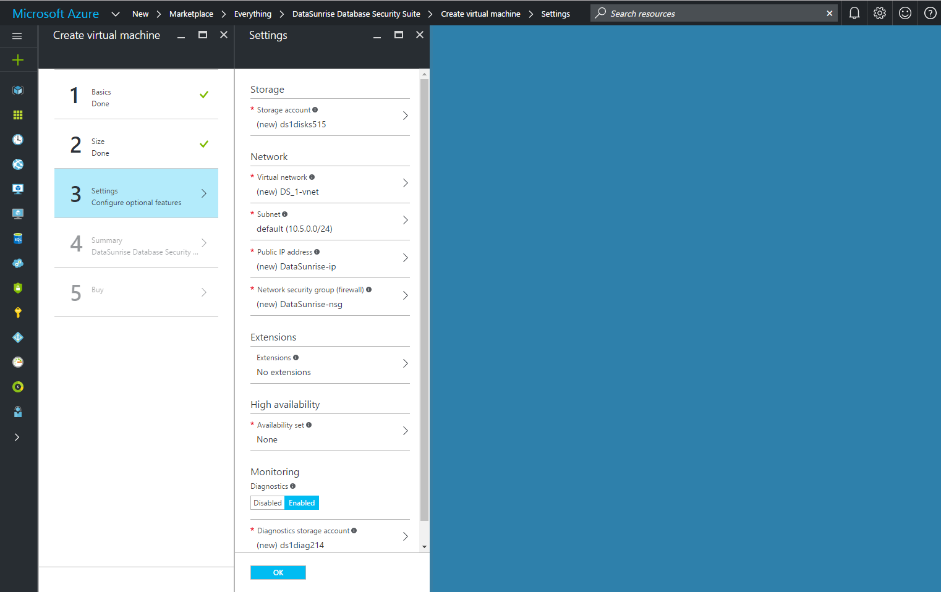Expand Virtual network DS_1-vnet row
Image resolution: width=941 pixels, height=592 pixels.
[330, 184]
